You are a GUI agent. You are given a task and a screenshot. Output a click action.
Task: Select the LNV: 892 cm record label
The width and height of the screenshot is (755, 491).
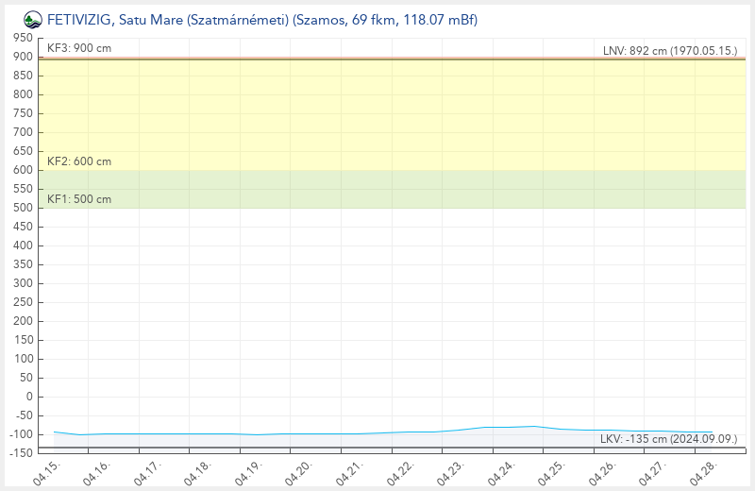[x=669, y=51]
